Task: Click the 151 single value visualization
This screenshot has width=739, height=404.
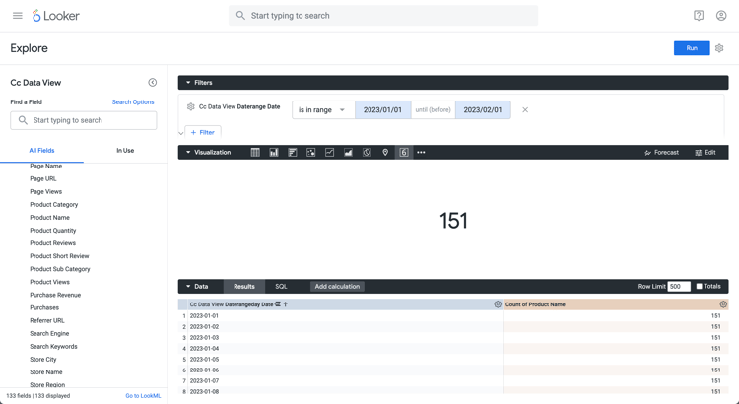Action: coord(453,221)
